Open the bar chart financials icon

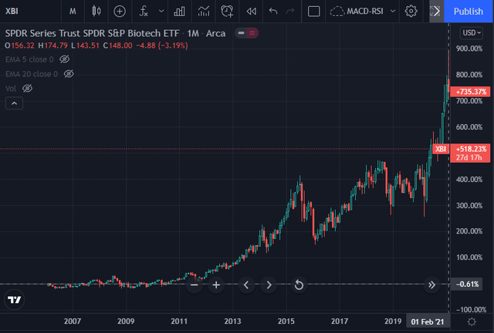tap(179, 12)
